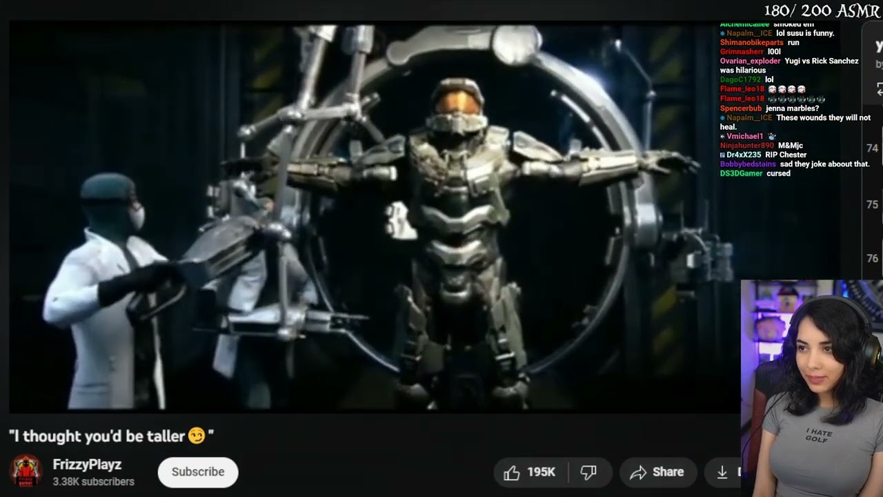Click the 180/200 ASMR goal text
This screenshot has width=883, height=497.
pyautogui.click(x=822, y=10)
